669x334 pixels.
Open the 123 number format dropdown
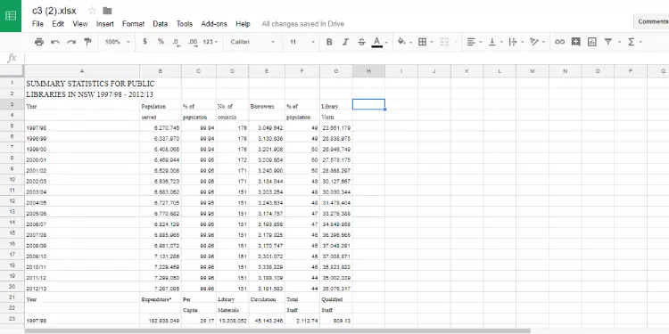coord(210,42)
